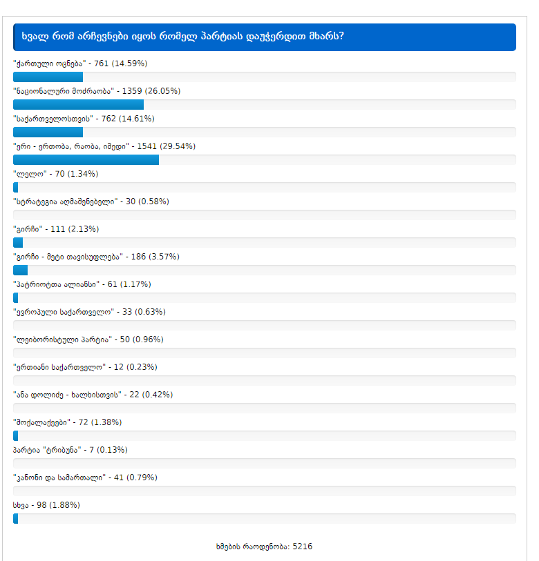Image resolution: width=539 pixels, height=561 pixels.
Task: Click the "სხვა" result bar
Action: (x=16, y=518)
